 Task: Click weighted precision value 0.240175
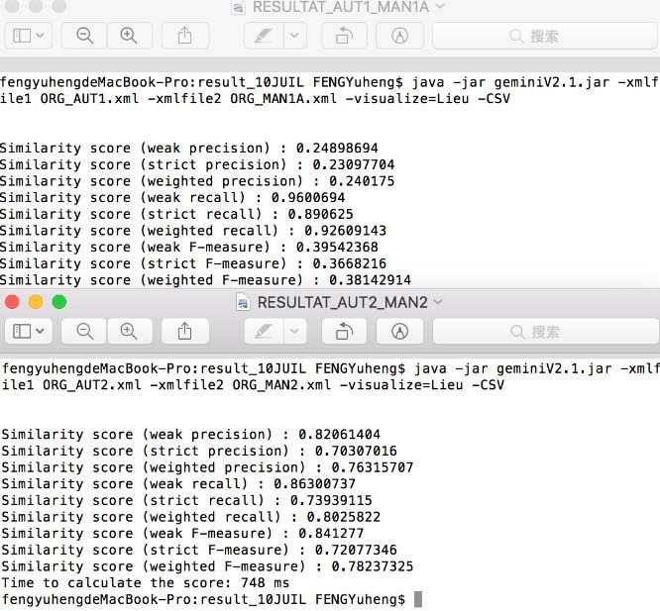click(362, 181)
